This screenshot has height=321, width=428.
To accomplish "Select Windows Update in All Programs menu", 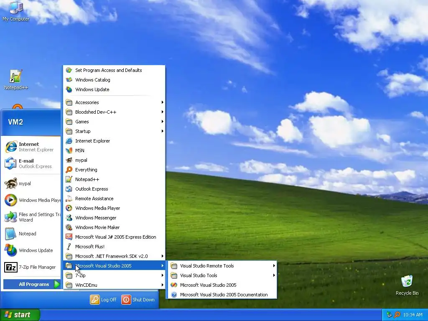I will click(x=114, y=89).
